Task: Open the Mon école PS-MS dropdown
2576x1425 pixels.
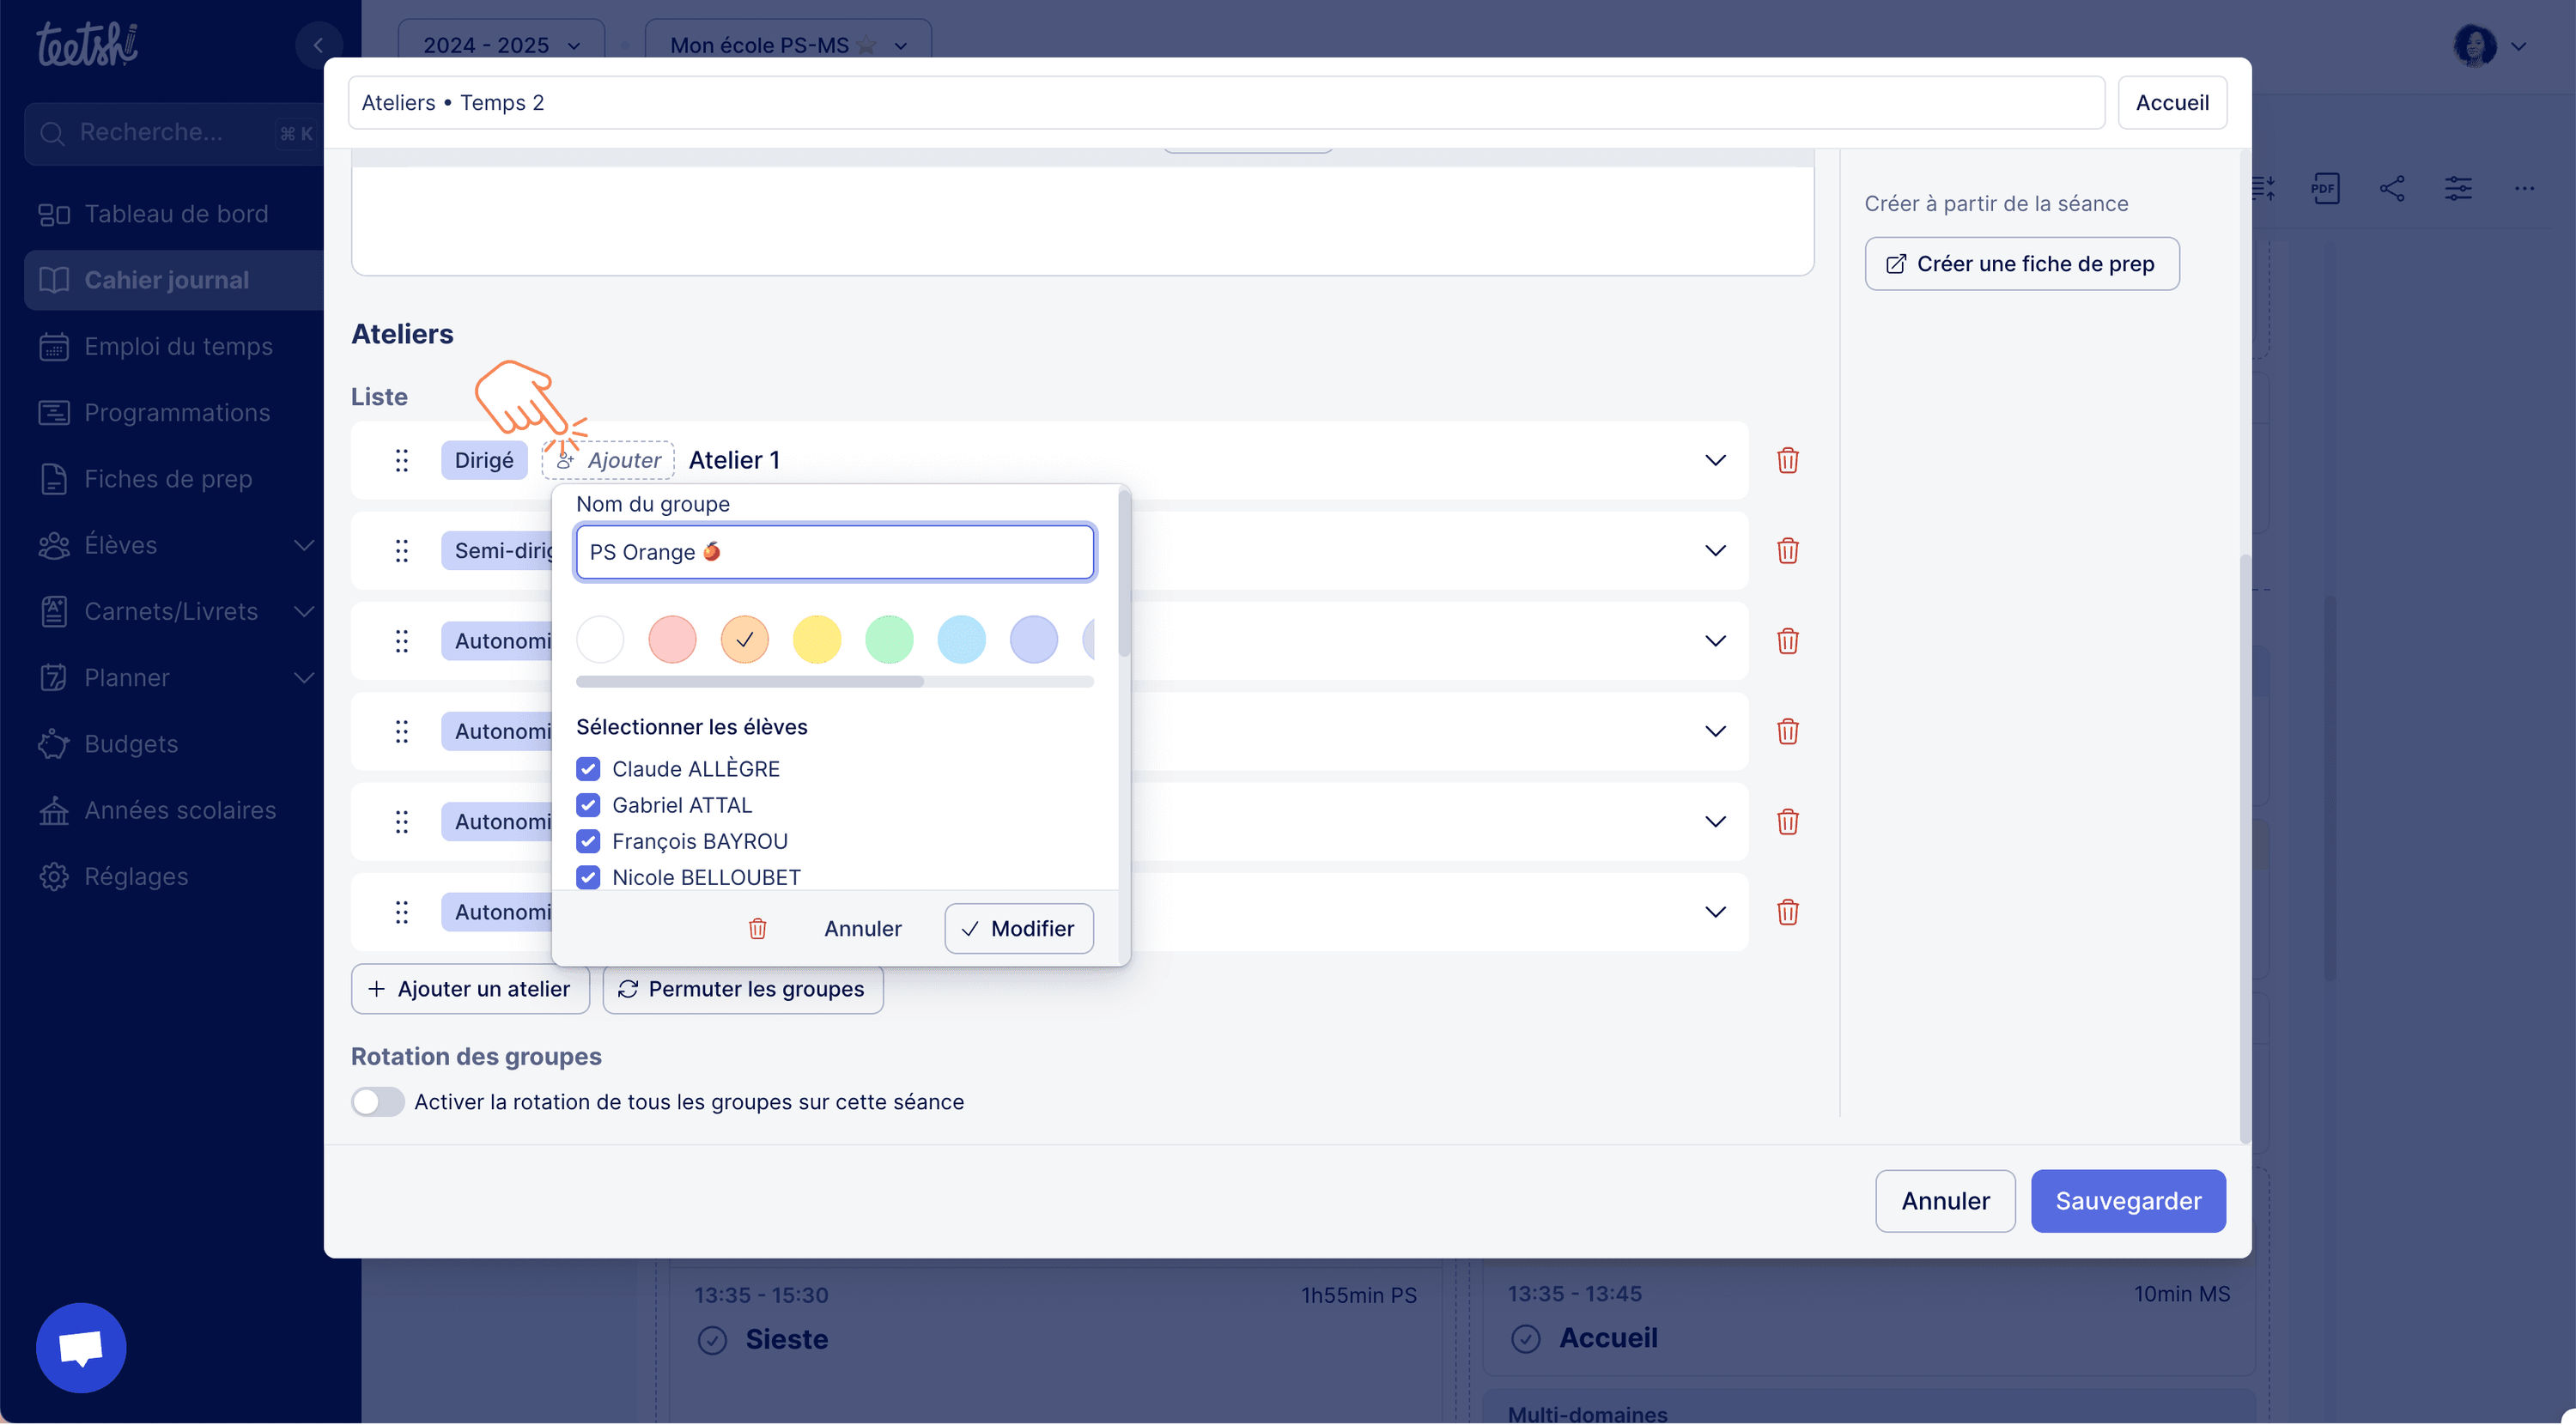Action: pyautogui.click(x=788, y=45)
